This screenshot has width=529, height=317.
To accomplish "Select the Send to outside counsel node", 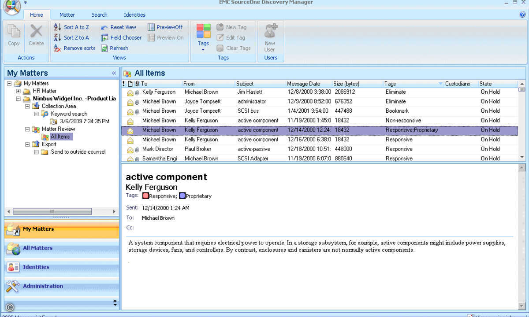I will [78, 152].
